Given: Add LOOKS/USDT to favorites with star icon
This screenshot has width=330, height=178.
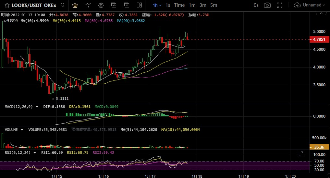Looking at the screenshot, I should (7, 5).
